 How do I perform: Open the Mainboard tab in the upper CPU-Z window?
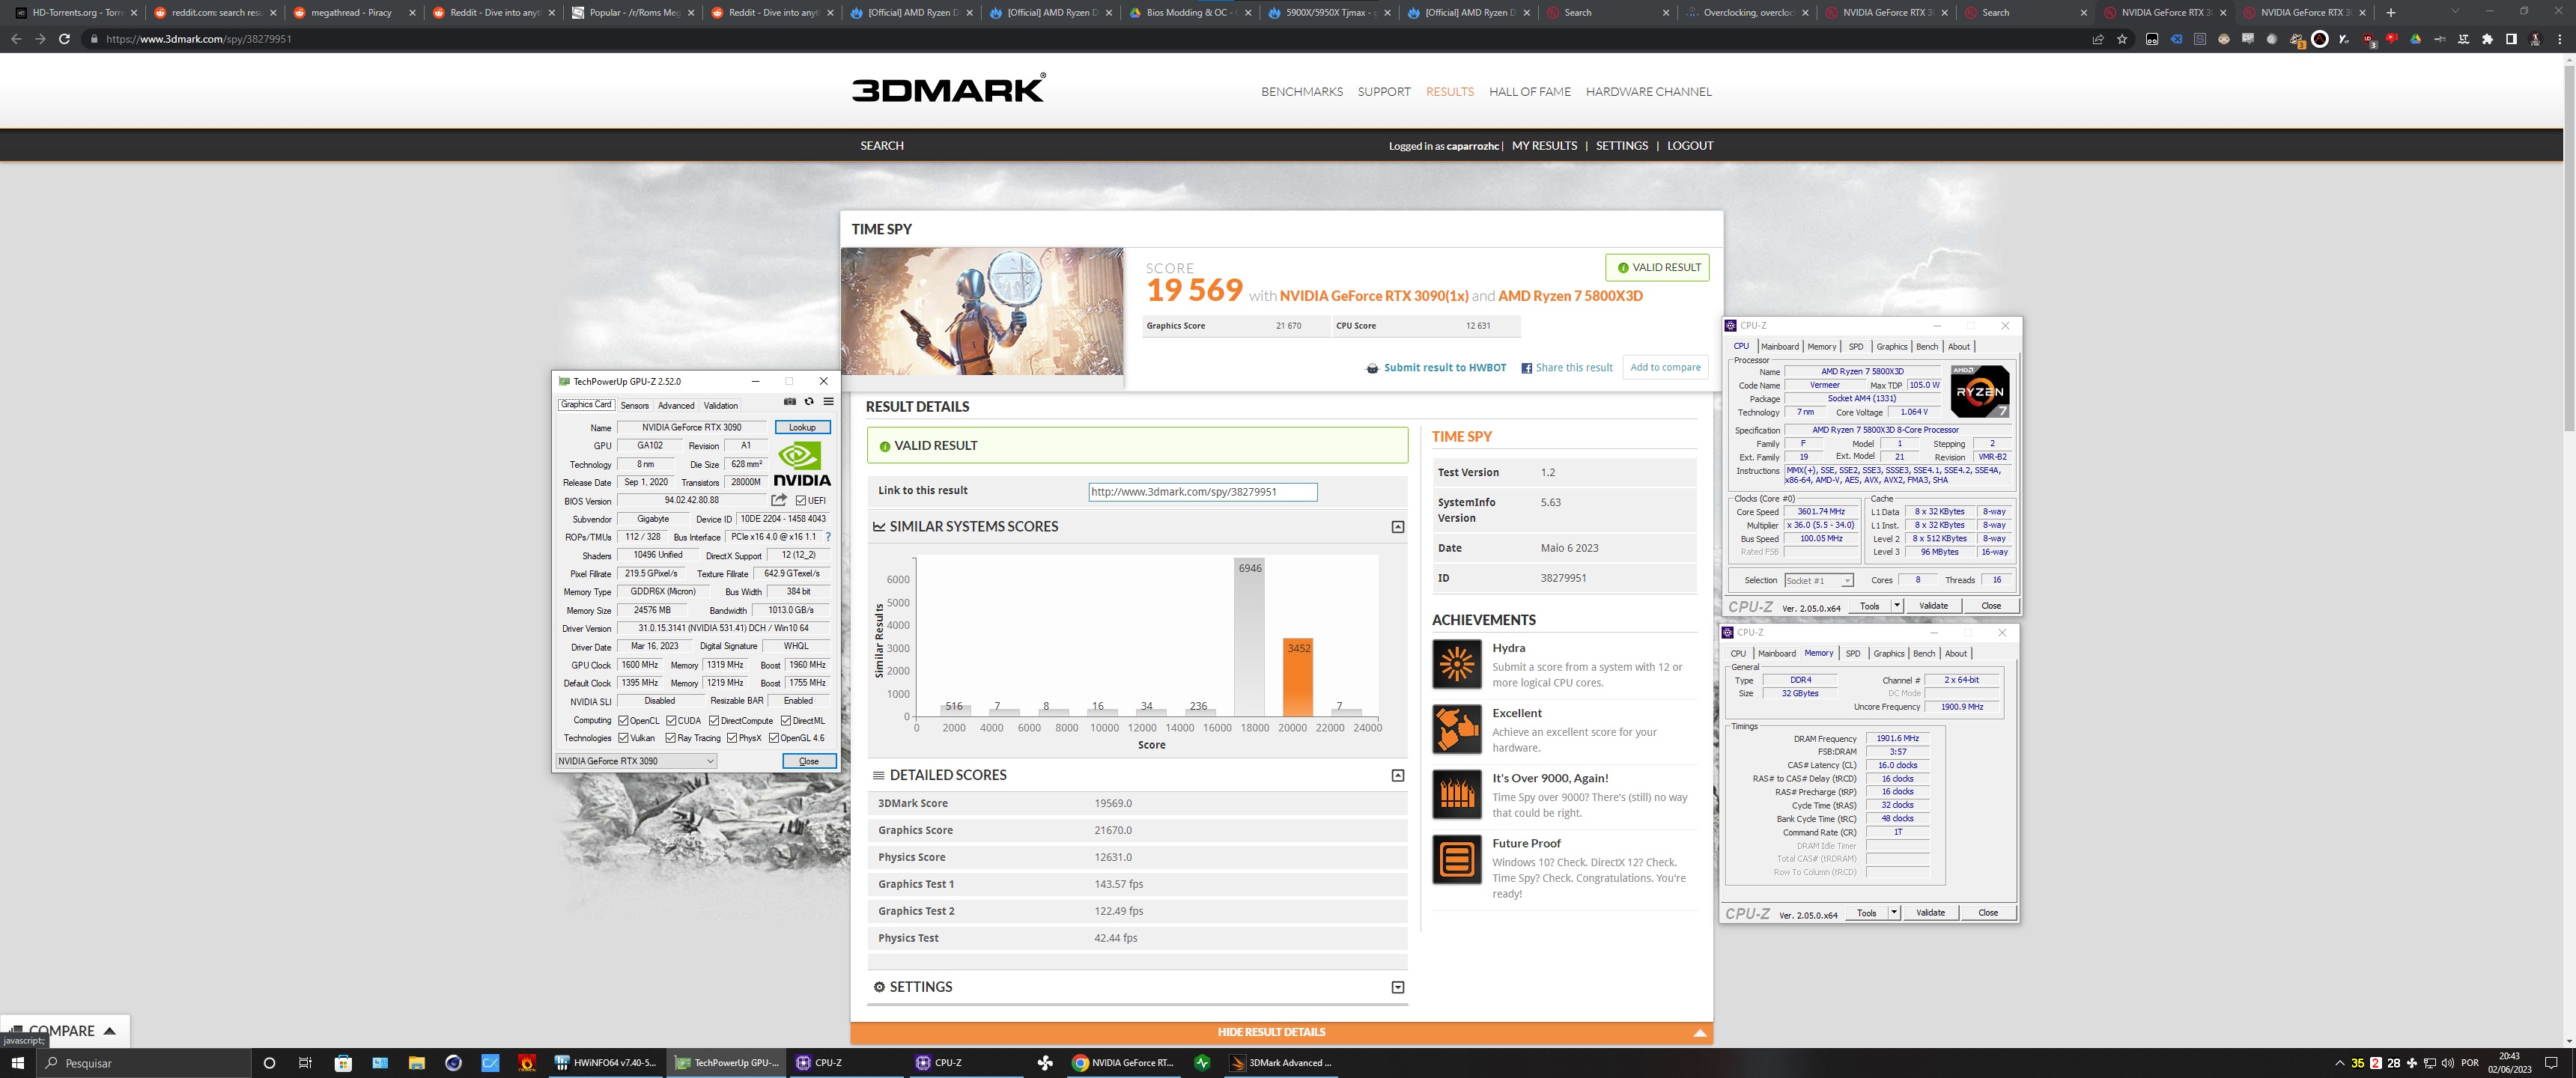(1780, 347)
